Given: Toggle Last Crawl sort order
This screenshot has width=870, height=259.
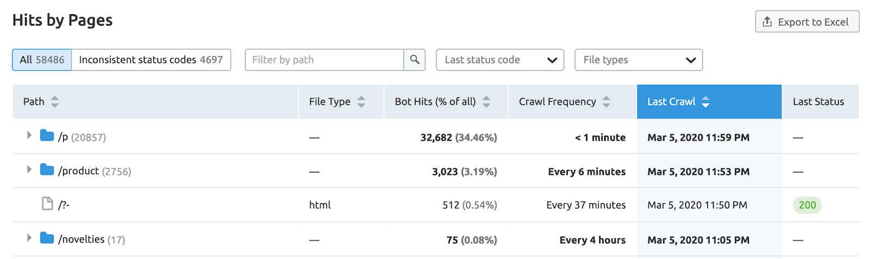Looking at the screenshot, I should pos(705,102).
